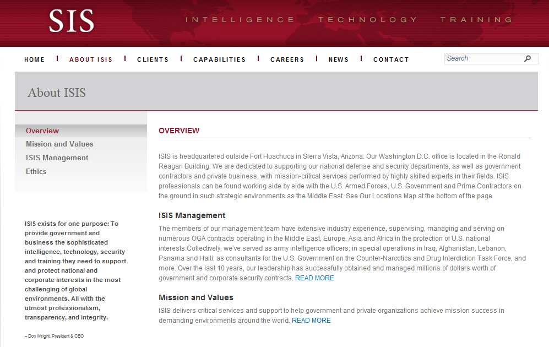Click paragraph beginning 'The members of our management'
The height and width of the screenshot is (347, 549).
pyautogui.click(x=342, y=253)
